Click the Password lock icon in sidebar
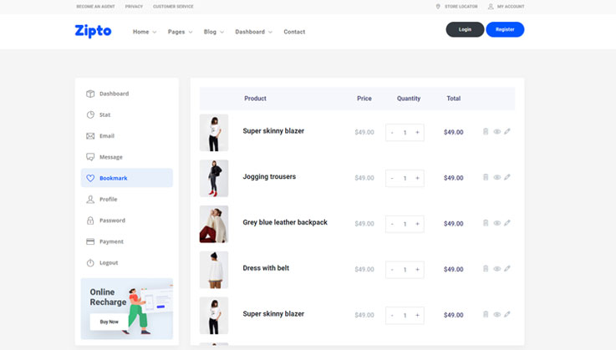This screenshot has height=350, width=616. [90, 221]
